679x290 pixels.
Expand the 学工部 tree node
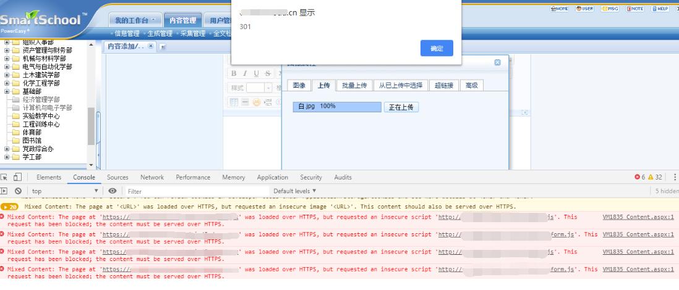click(x=7, y=157)
